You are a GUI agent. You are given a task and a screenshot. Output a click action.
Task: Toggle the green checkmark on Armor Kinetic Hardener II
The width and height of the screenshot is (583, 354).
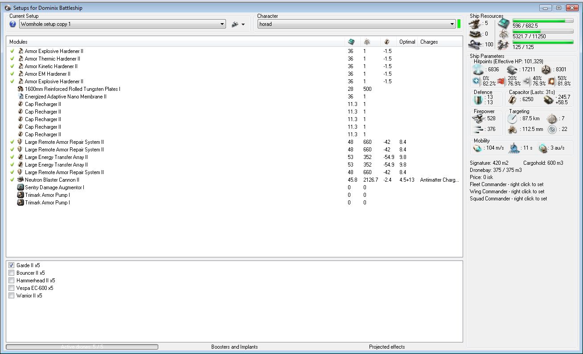coord(12,66)
